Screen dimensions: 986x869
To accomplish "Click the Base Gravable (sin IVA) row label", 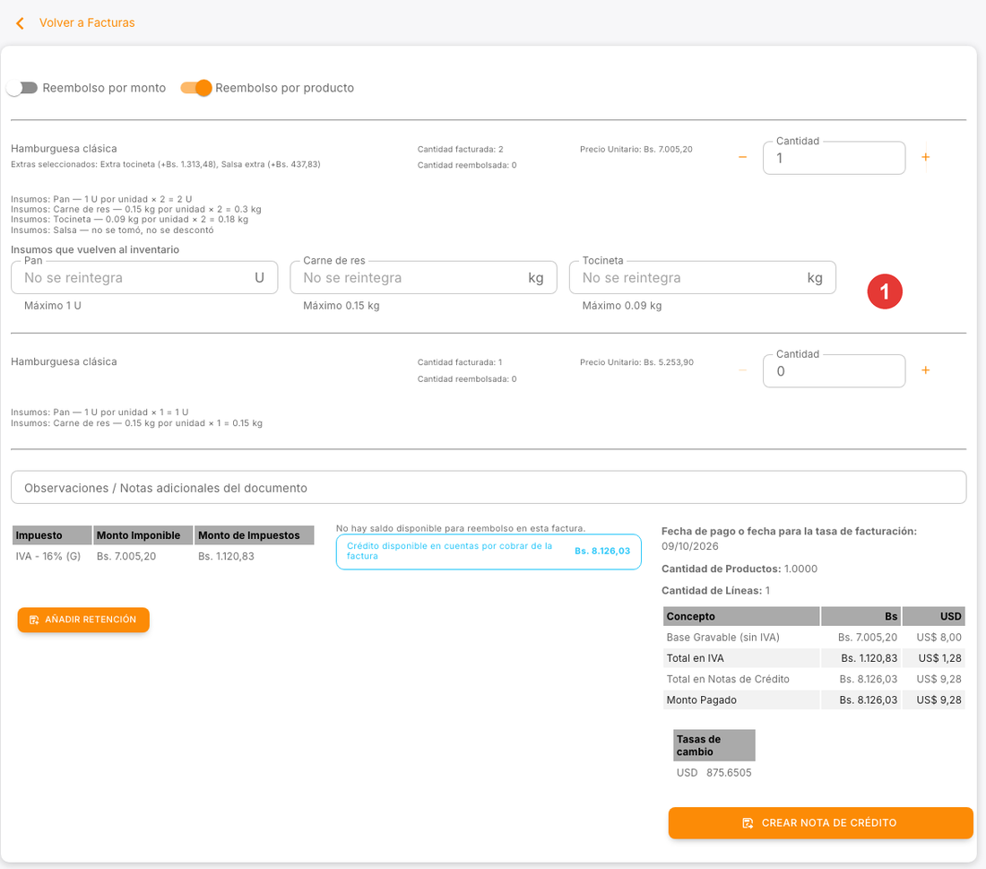I will point(723,638).
